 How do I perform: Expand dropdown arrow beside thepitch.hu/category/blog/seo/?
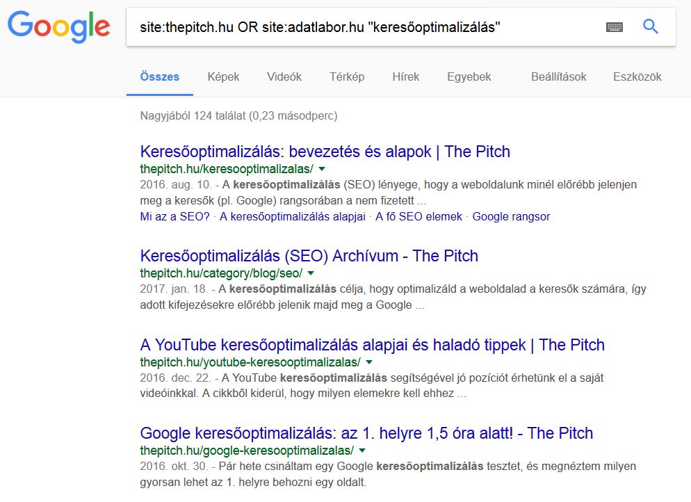311,273
